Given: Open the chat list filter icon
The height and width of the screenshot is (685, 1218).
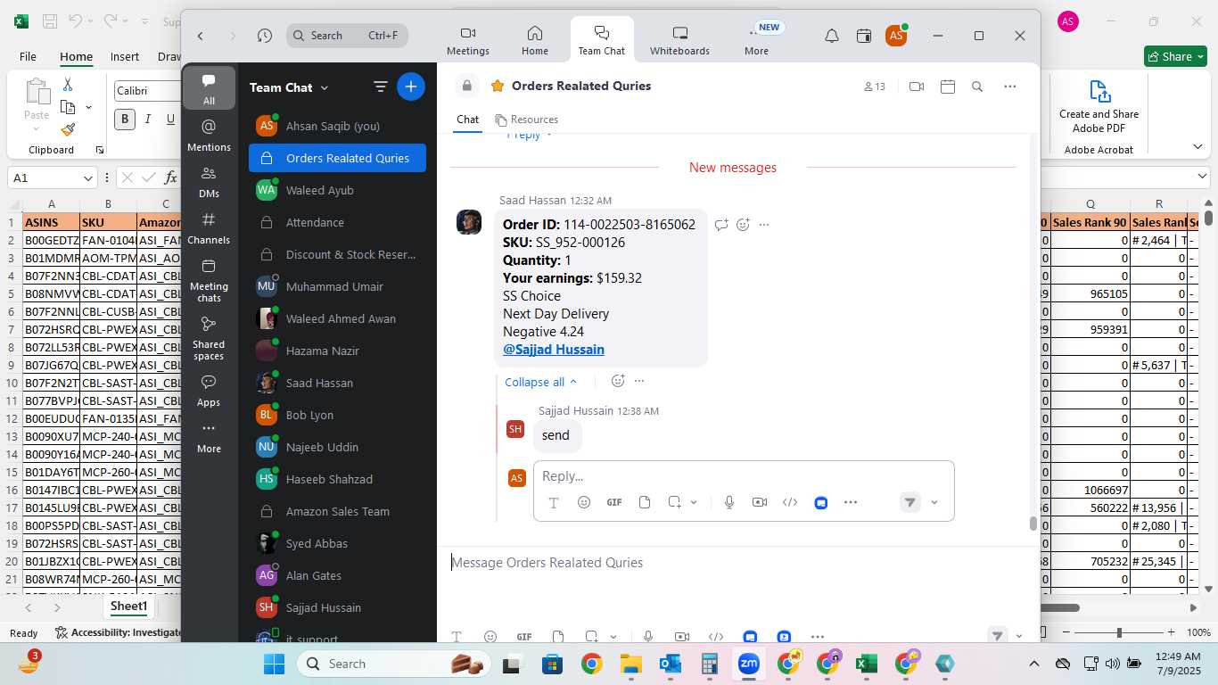Looking at the screenshot, I should click(380, 87).
